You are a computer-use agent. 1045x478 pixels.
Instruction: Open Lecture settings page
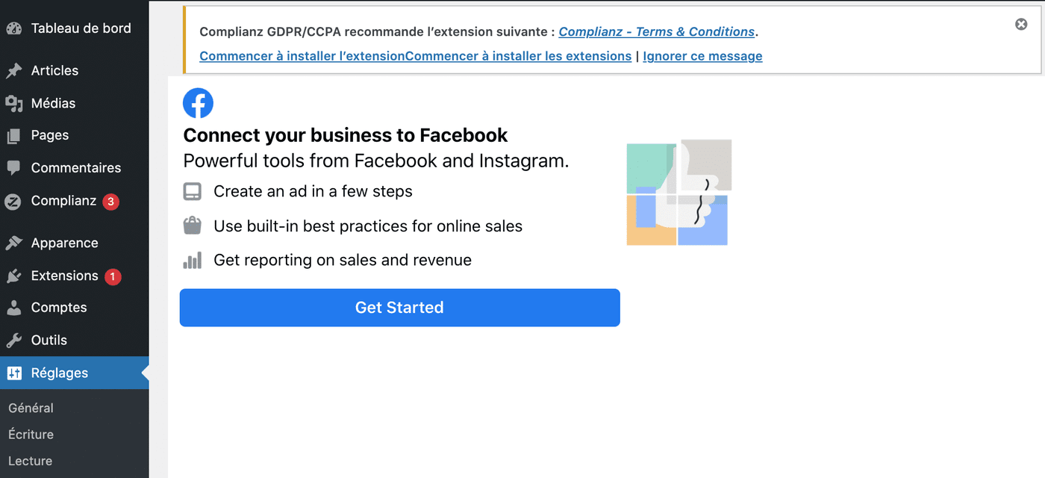point(29,461)
